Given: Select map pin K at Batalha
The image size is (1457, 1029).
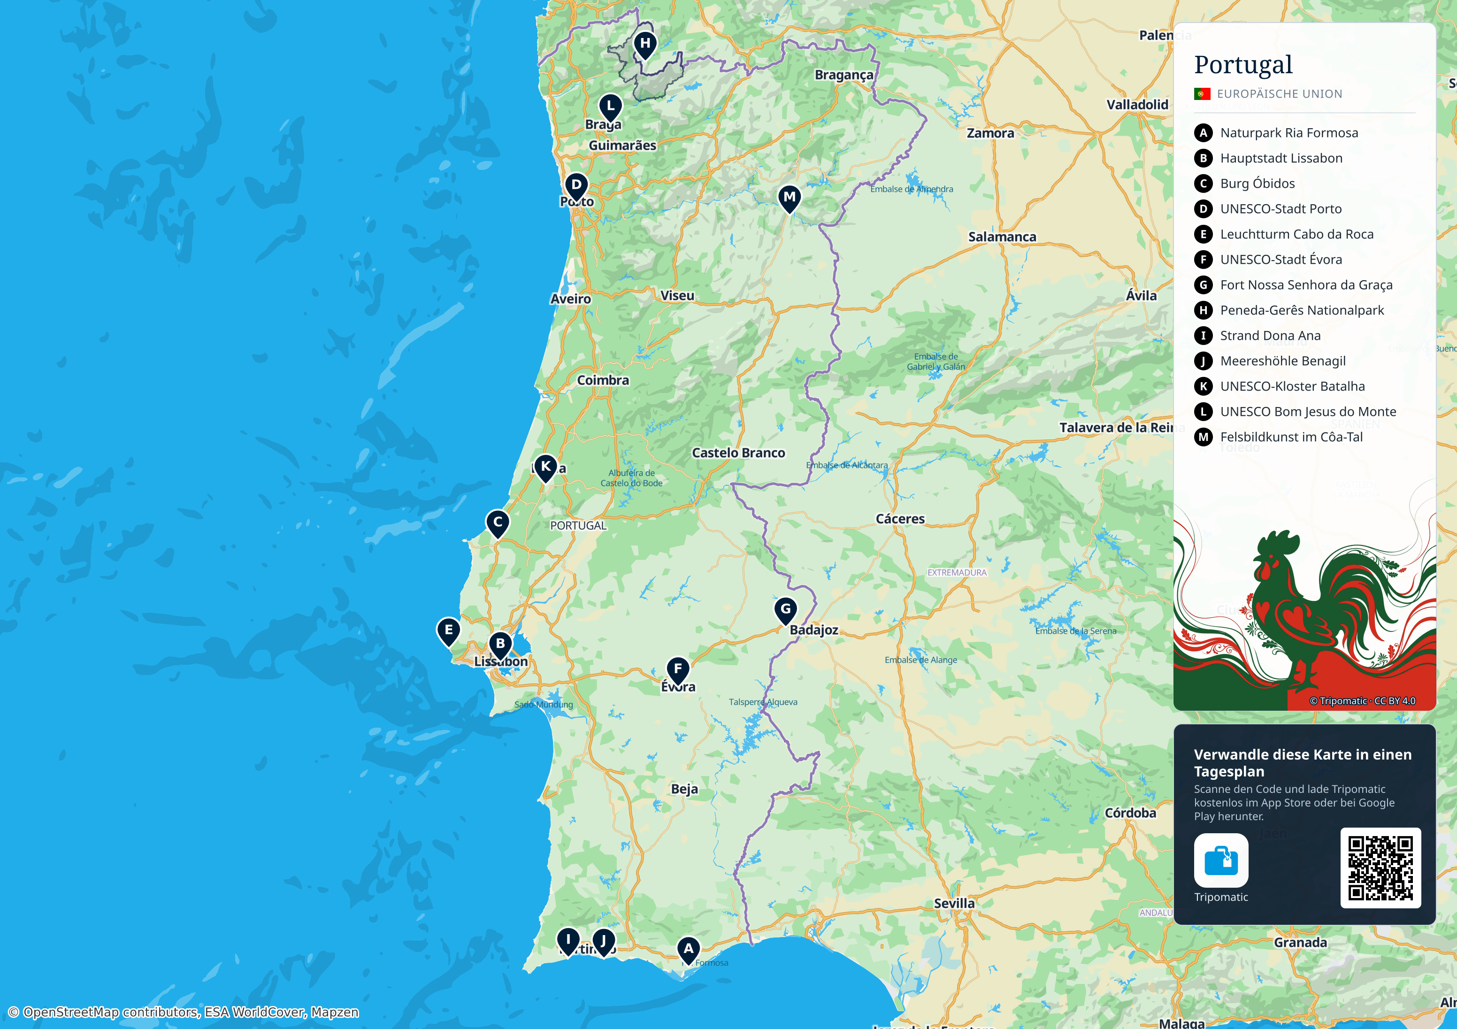Looking at the screenshot, I should coord(546,468).
